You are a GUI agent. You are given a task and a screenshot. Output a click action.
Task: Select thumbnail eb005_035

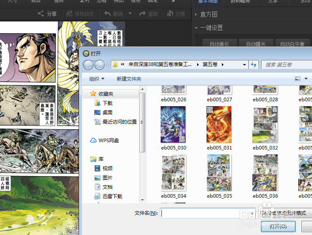pos(219,173)
